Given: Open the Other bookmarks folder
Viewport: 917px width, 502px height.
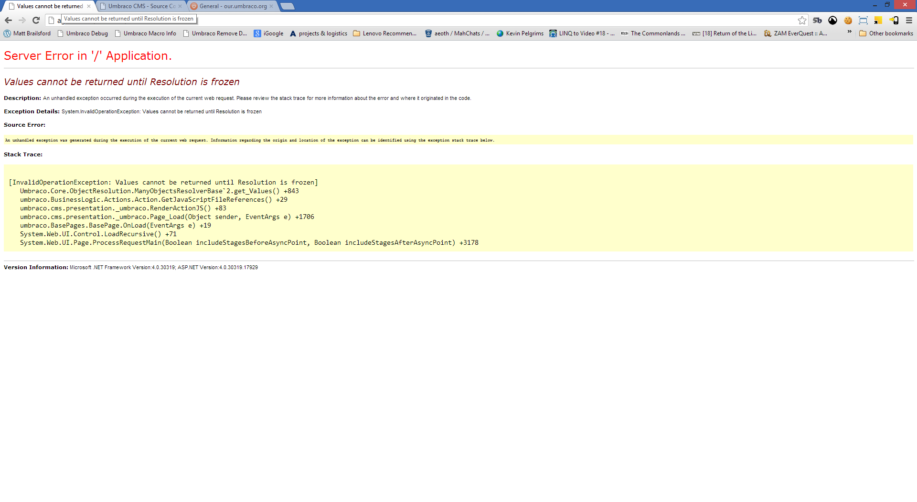Looking at the screenshot, I should pos(886,33).
